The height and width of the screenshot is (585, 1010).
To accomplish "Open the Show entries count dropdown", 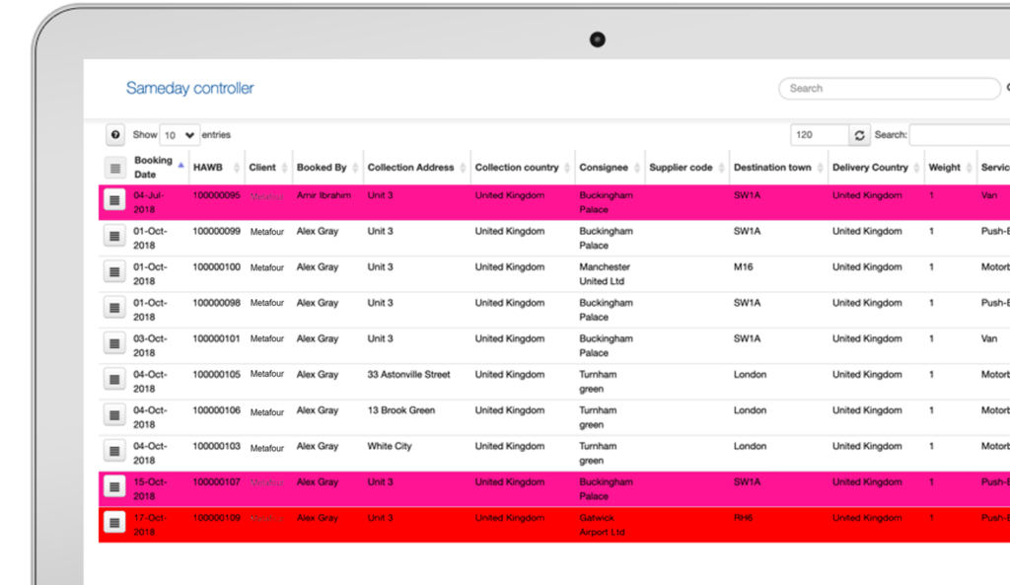I will pos(180,135).
